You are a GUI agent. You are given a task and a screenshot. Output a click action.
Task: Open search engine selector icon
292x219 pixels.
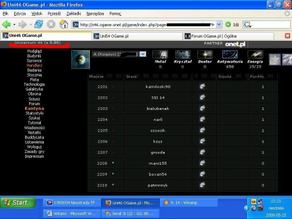click(247, 25)
